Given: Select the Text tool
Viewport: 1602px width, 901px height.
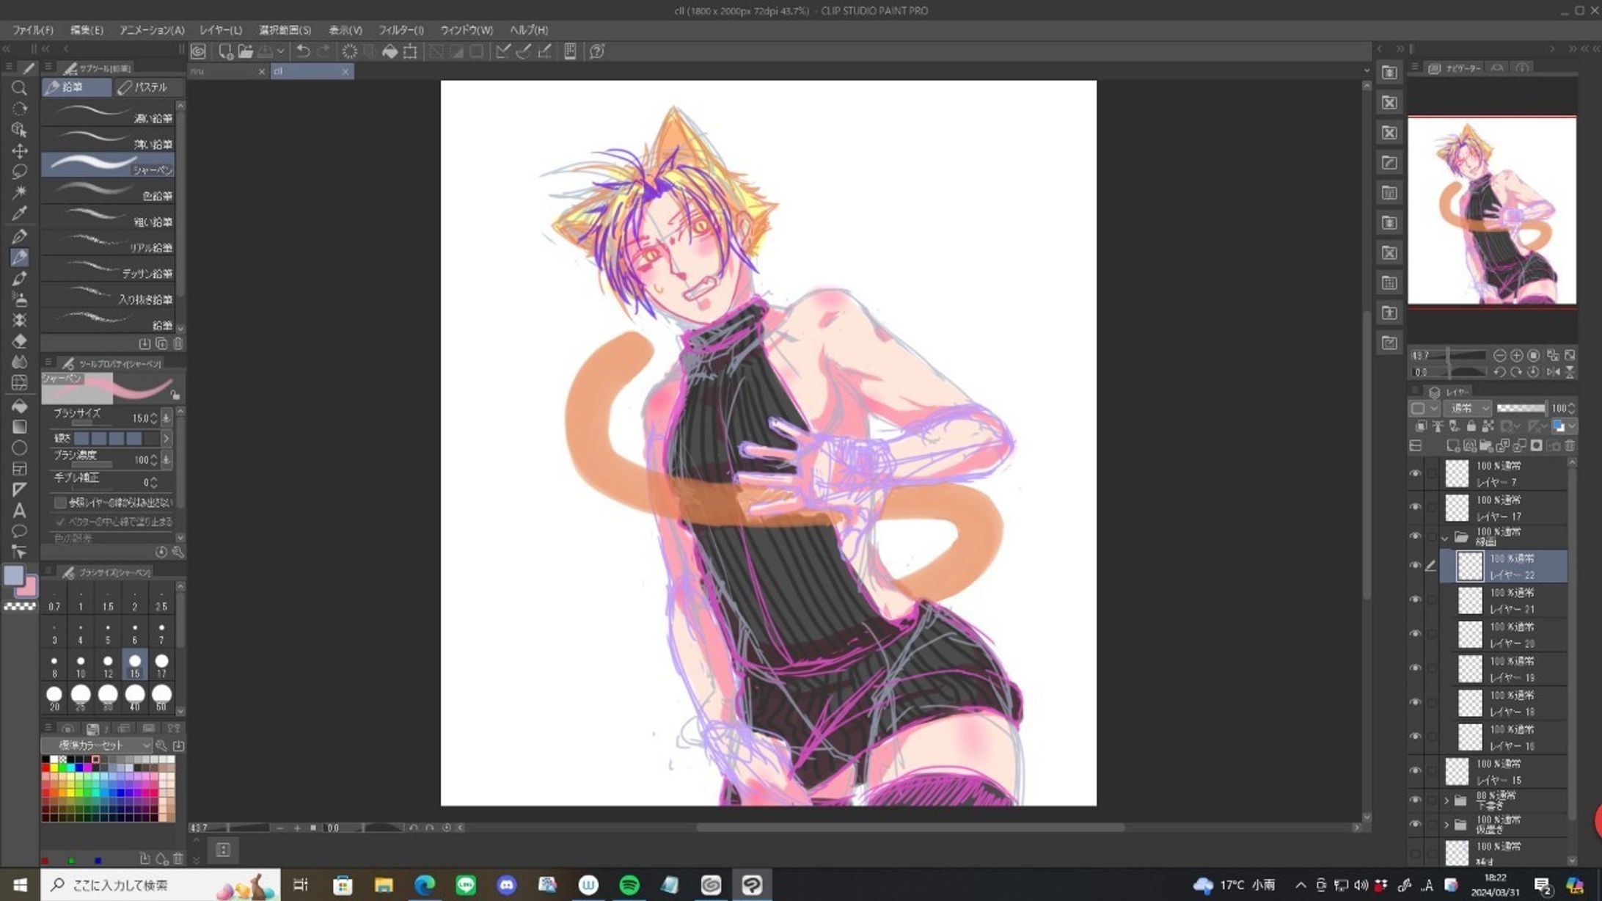Looking at the screenshot, I should coord(20,511).
